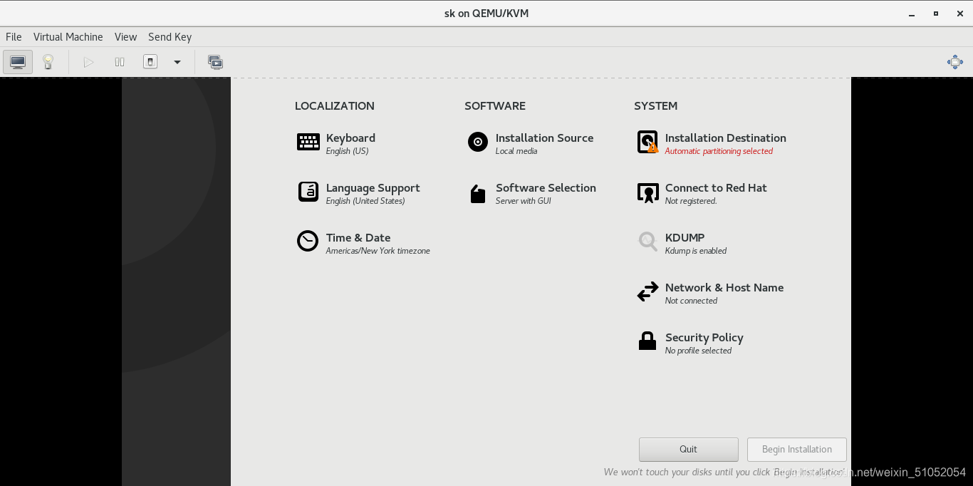Select the Software Selection label

click(x=546, y=188)
